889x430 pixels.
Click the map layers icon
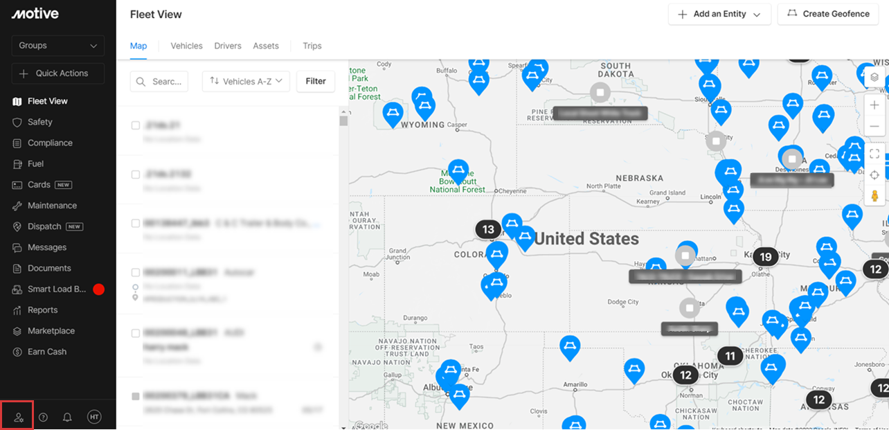[x=874, y=78]
